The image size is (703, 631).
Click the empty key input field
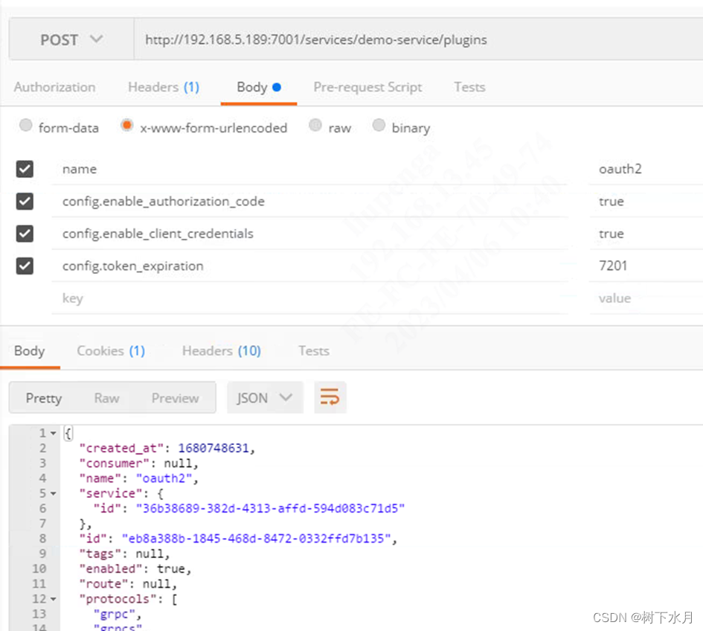pyautogui.click(x=309, y=298)
